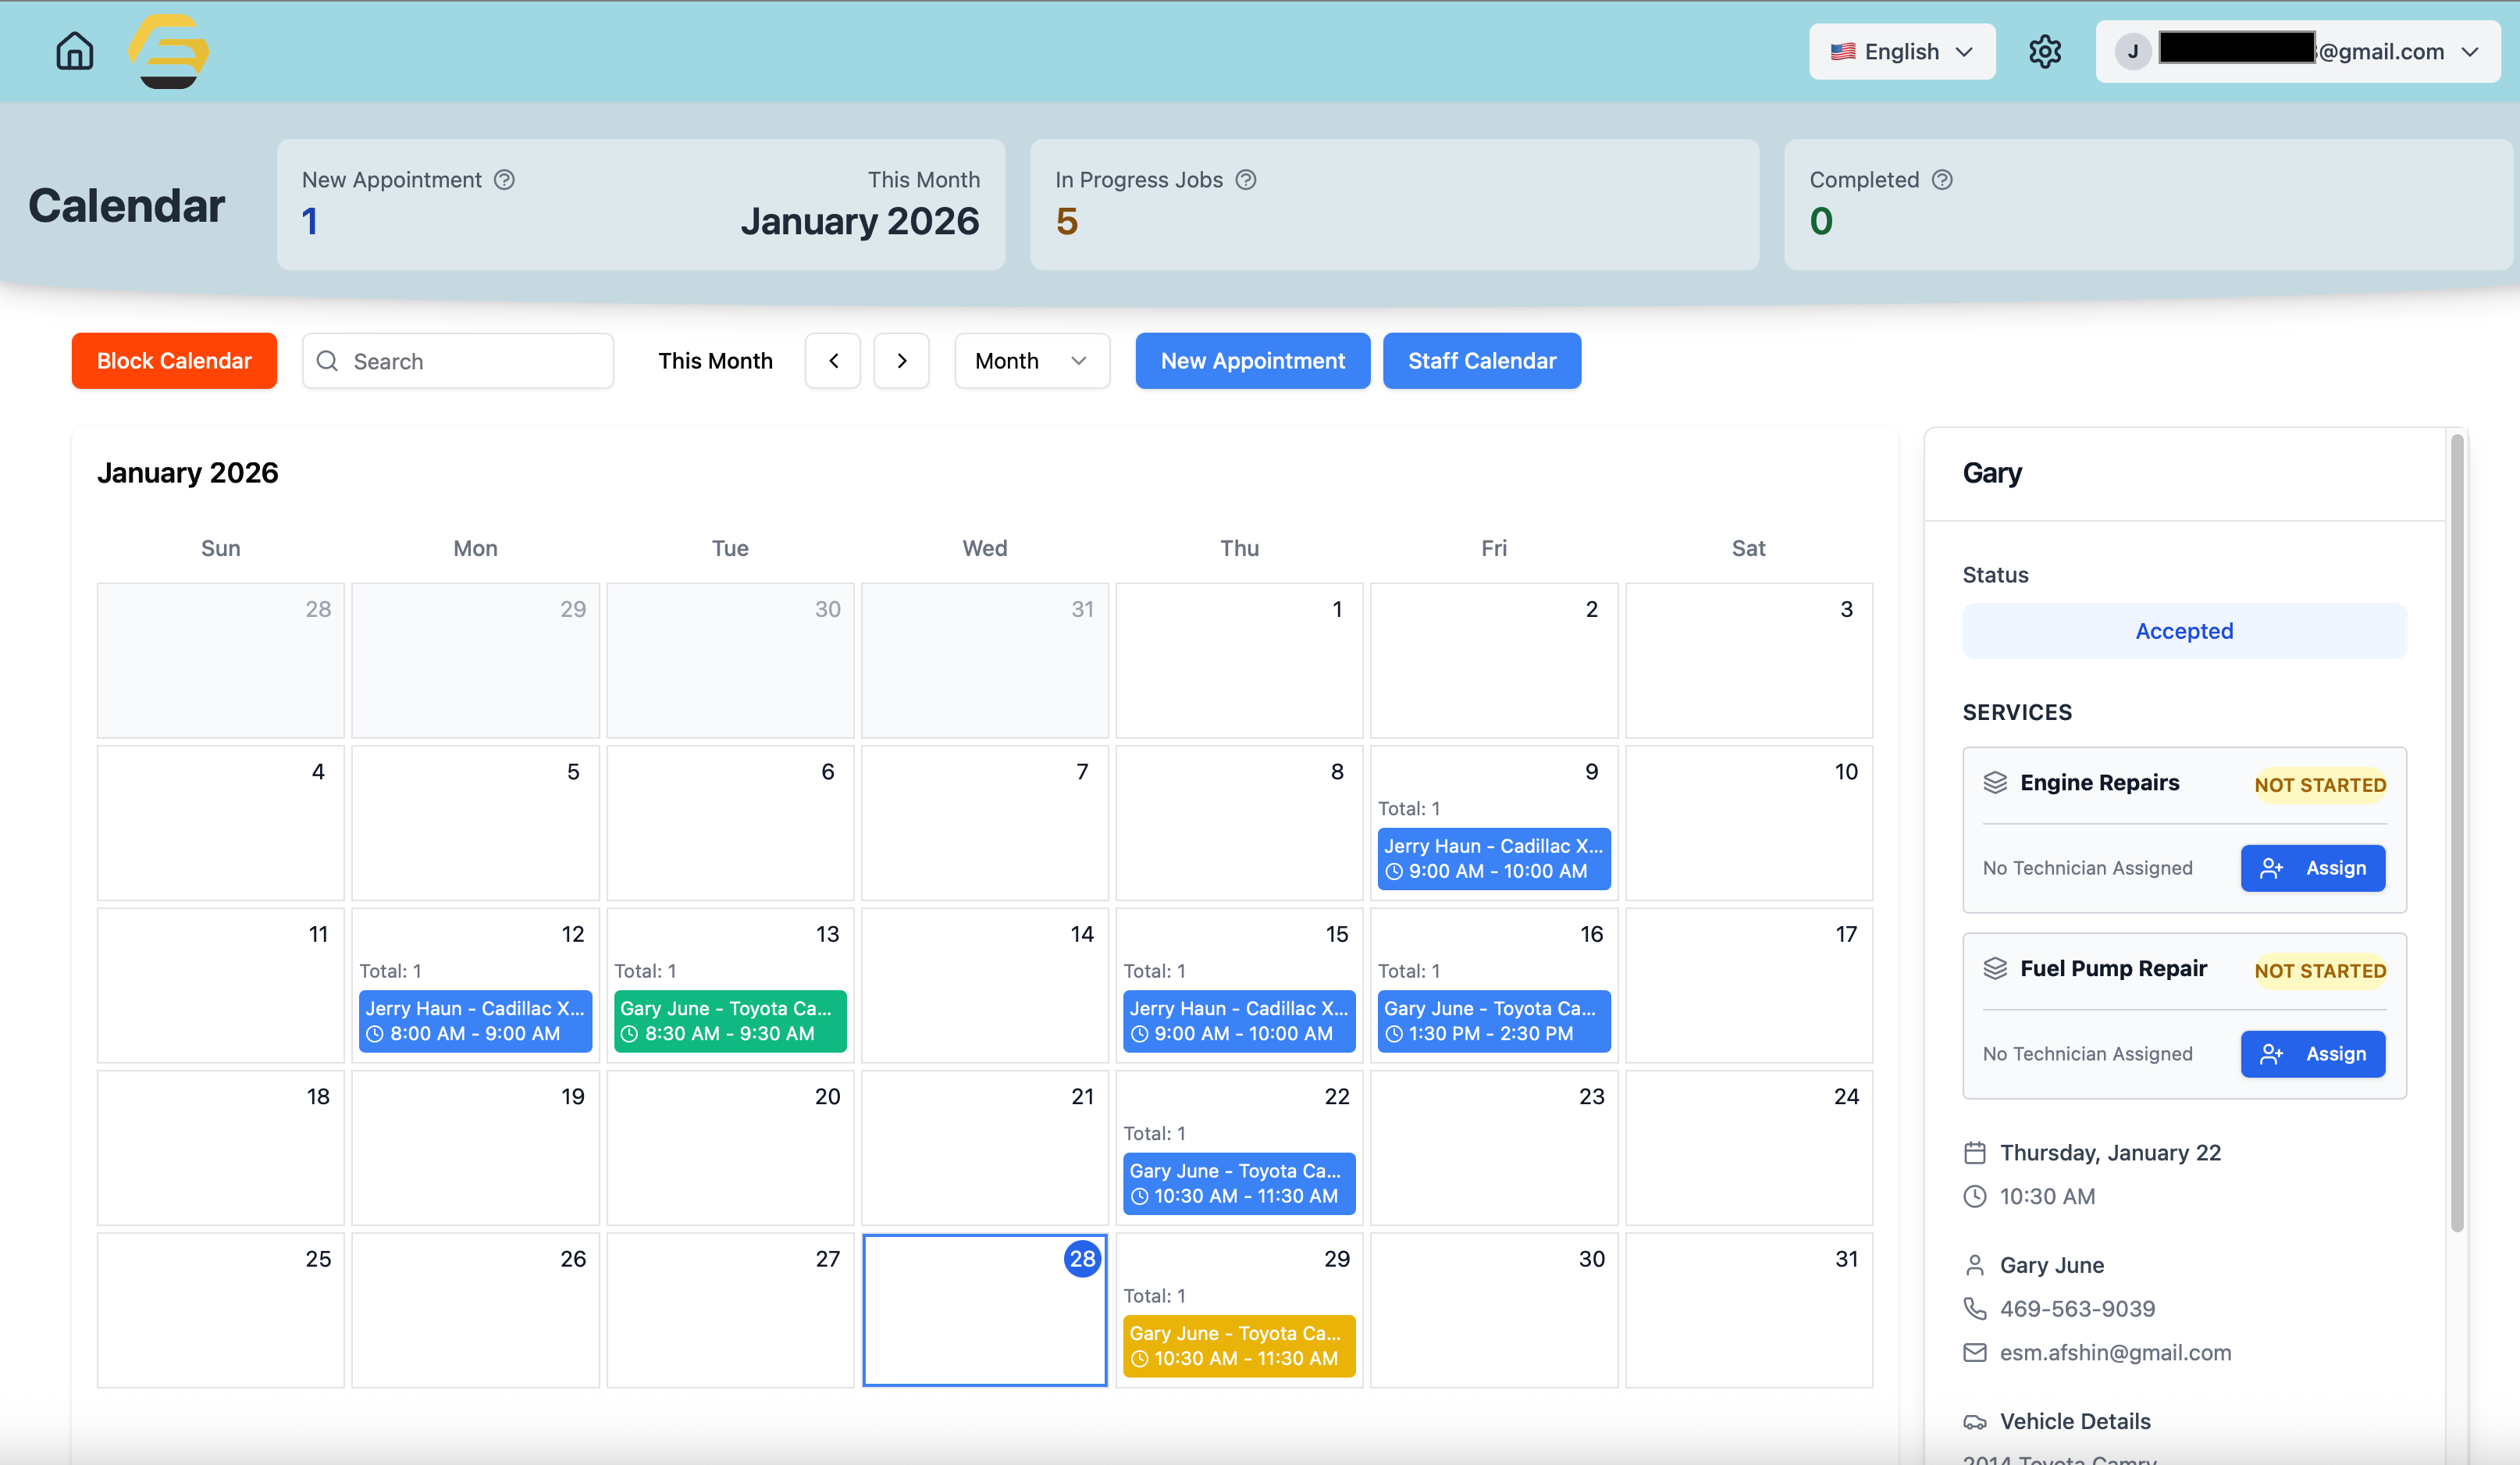This screenshot has width=2520, height=1465.
Task: Assign technician to Fuel Pump Repair
Action: [2312, 1054]
